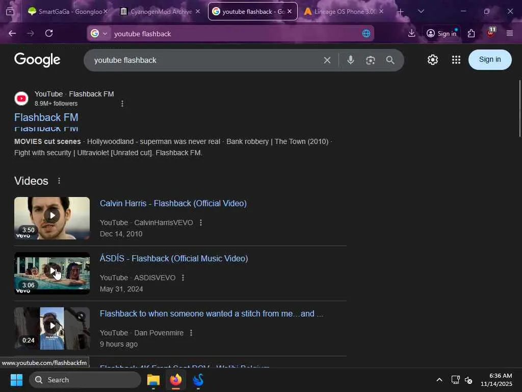Screen dimensions: 522x392
Task: Open more options for Dan Povenmire video
Action: [191, 333]
